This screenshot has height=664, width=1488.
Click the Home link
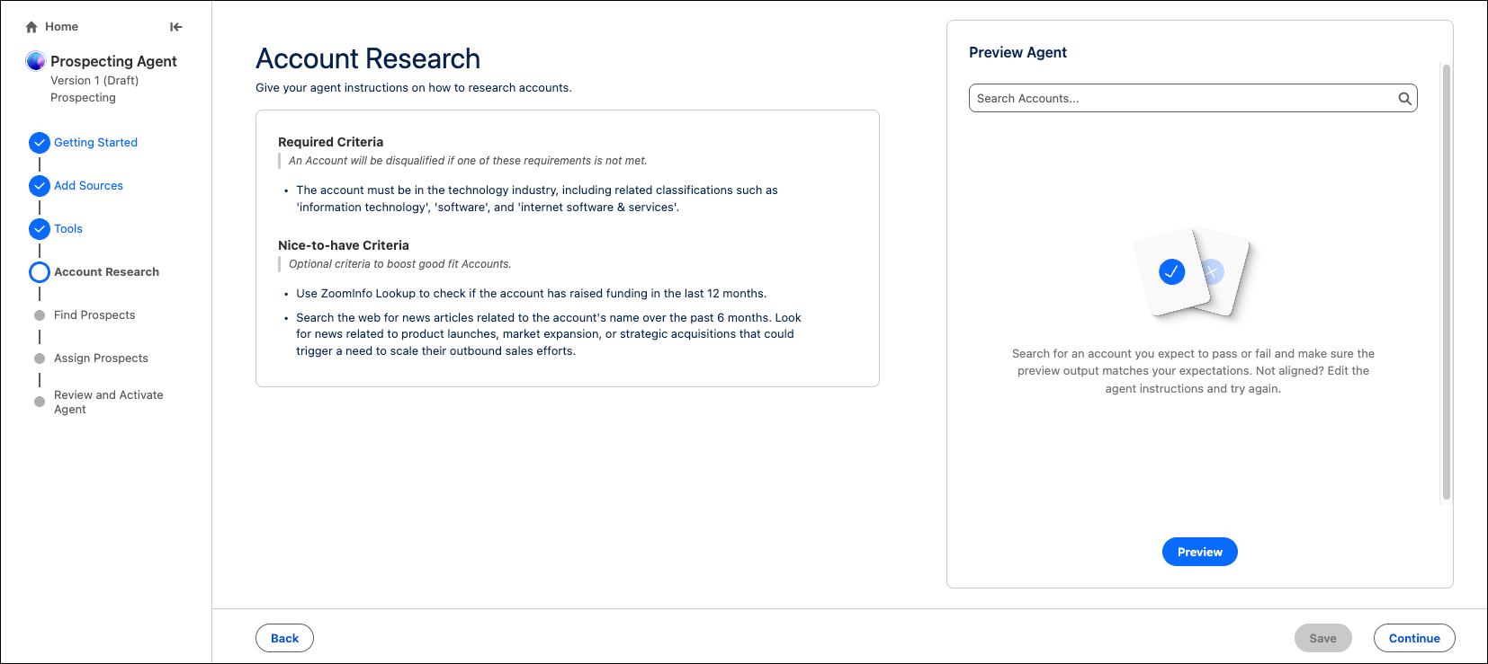click(x=61, y=27)
